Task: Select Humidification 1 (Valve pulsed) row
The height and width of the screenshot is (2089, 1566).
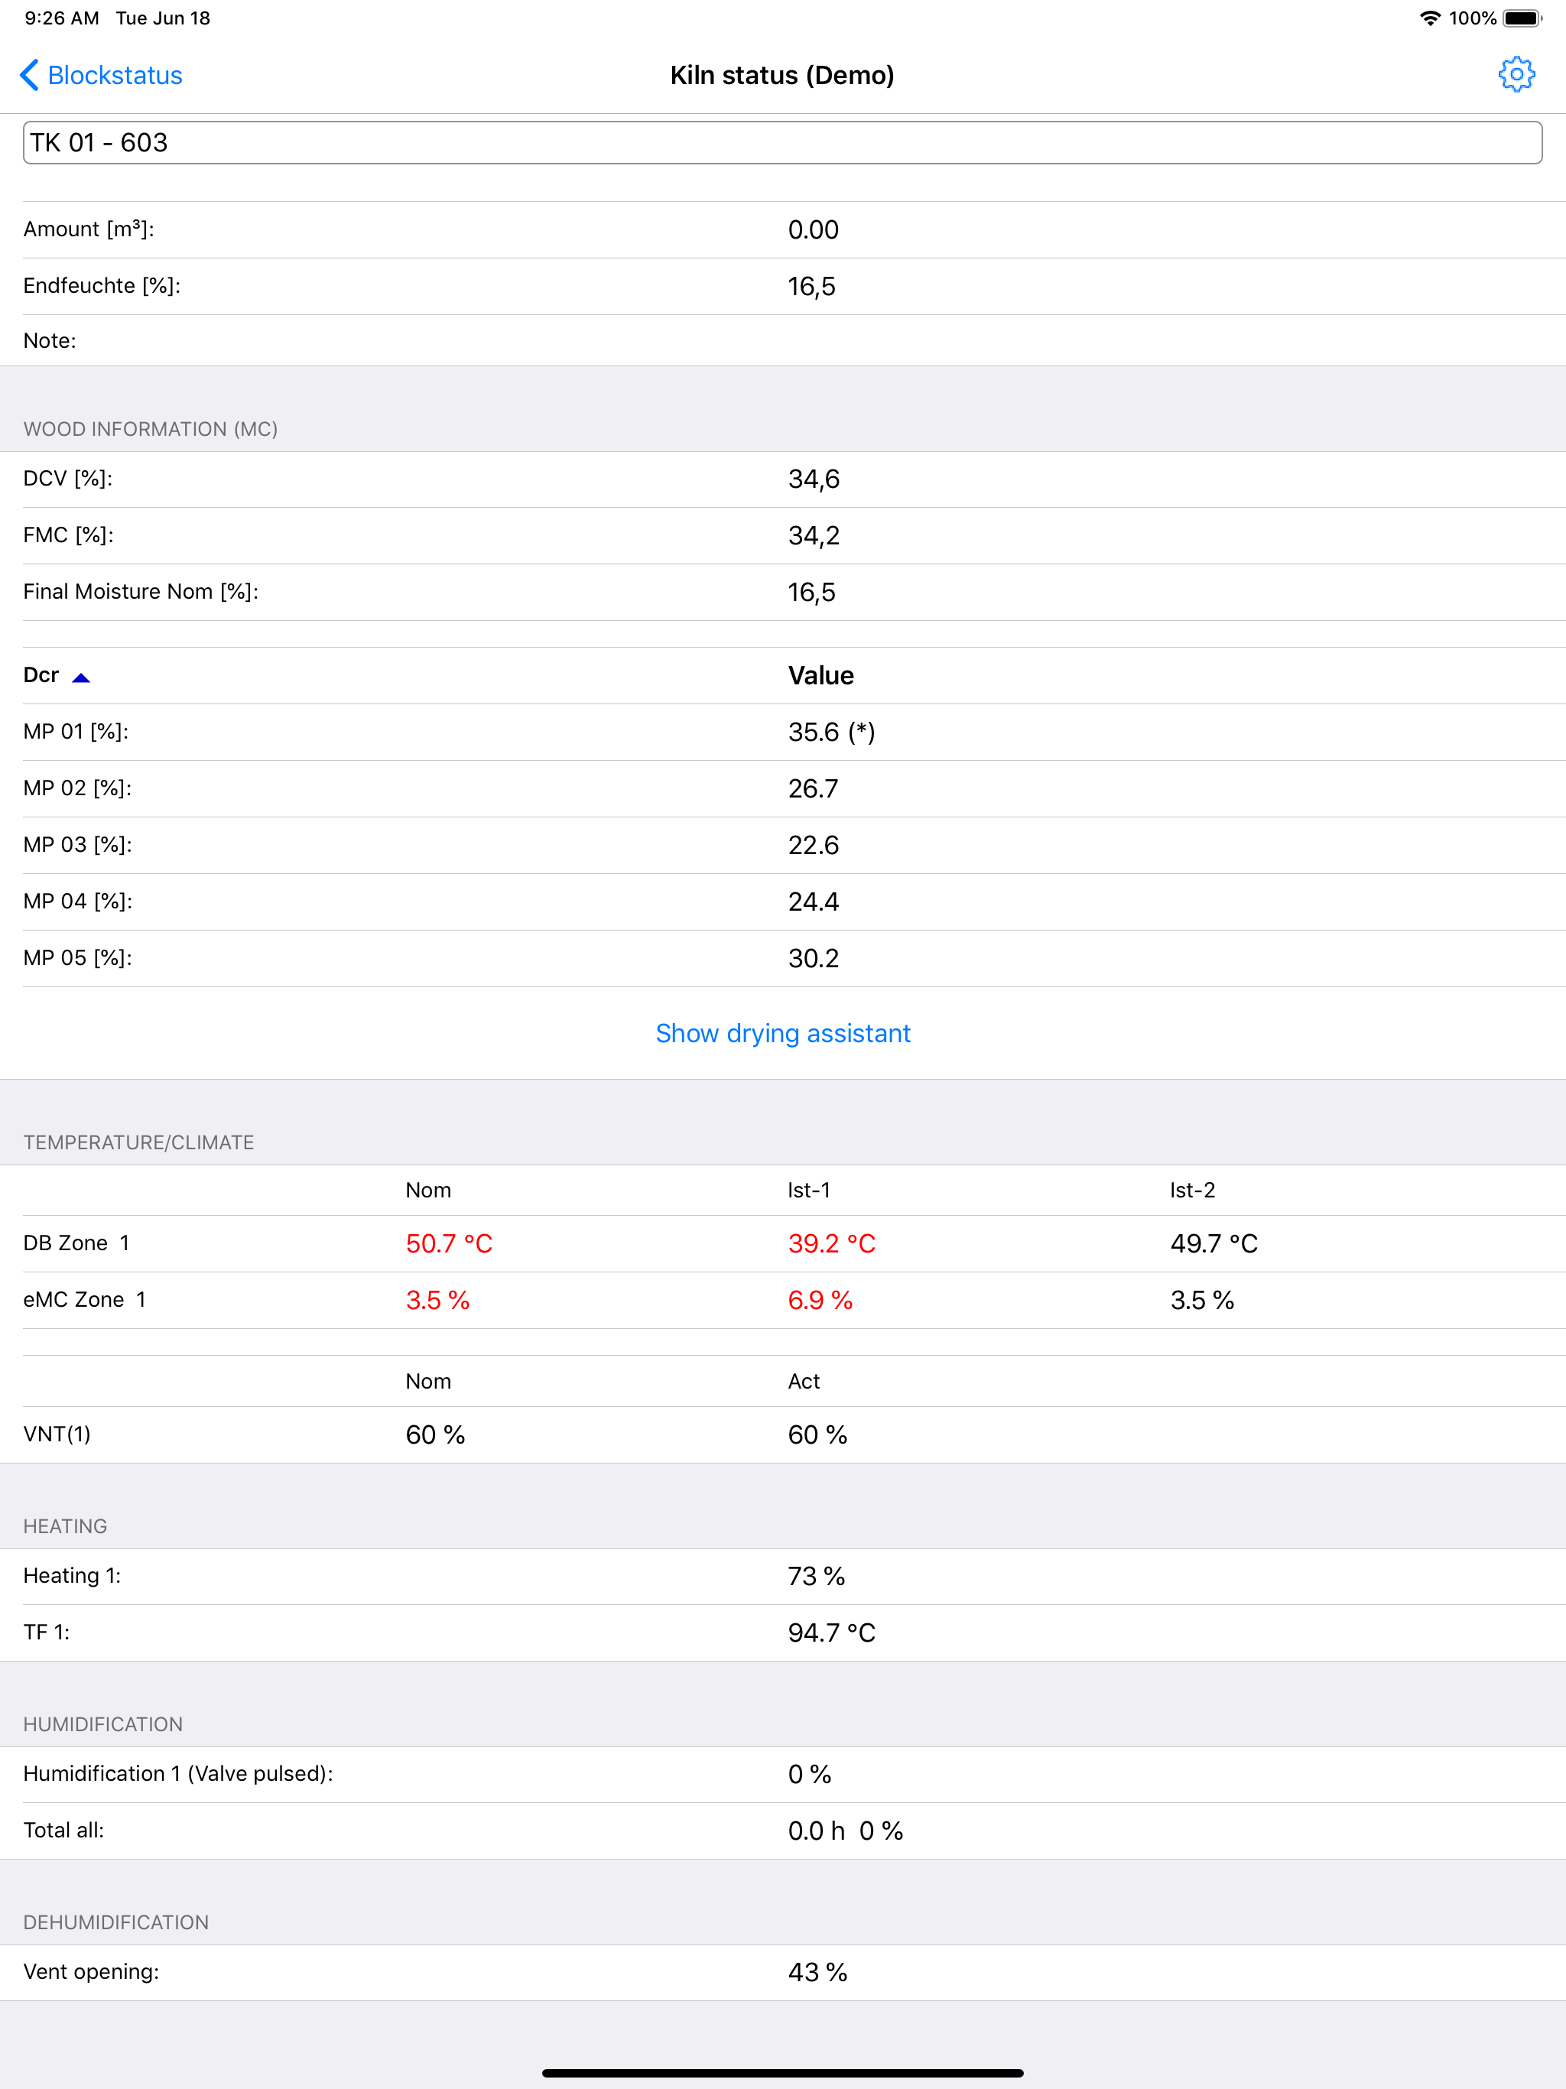Action: (x=783, y=1775)
